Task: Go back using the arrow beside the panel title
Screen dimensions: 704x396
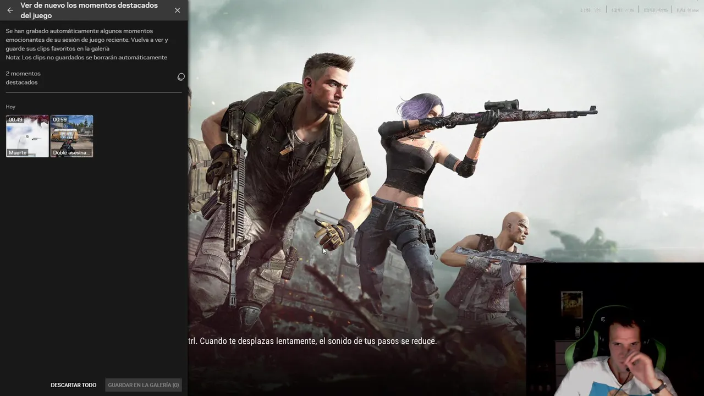Action: pos(10,10)
